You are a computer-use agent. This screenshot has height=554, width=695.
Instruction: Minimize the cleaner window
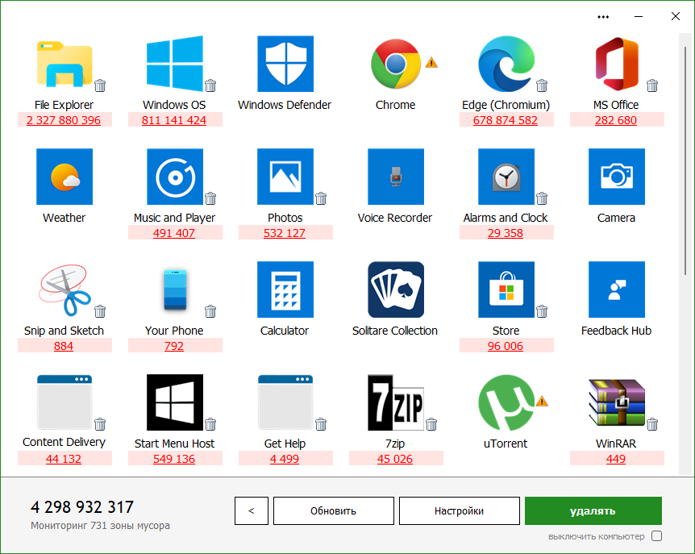639,17
